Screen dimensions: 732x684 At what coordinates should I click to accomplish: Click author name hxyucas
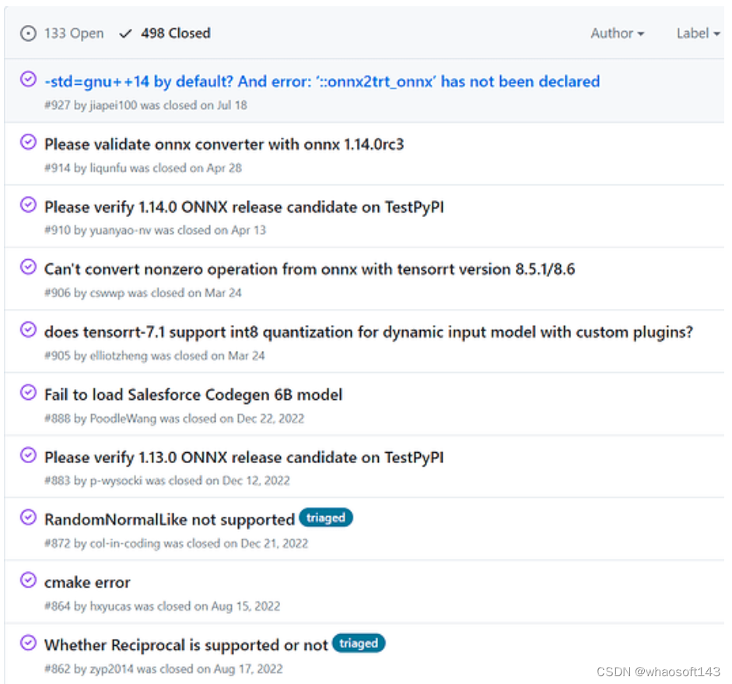(x=110, y=606)
